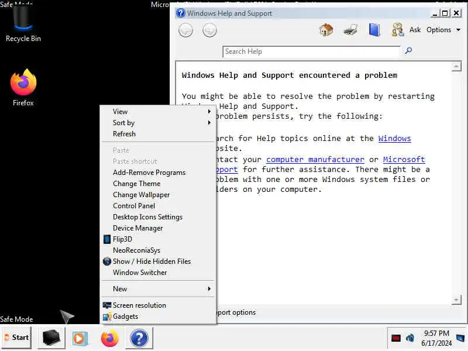Image resolution: width=468 pixels, height=351 pixels.
Task: Select NeoReconiaSys menu entry
Action: 158,250
